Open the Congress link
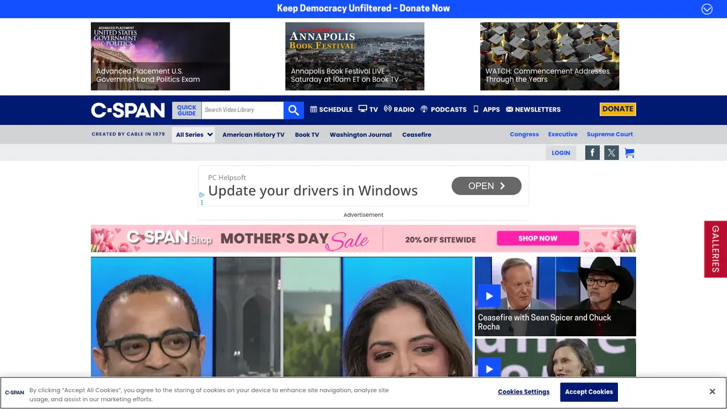Image resolution: width=727 pixels, height=409 pixels. 524,135
